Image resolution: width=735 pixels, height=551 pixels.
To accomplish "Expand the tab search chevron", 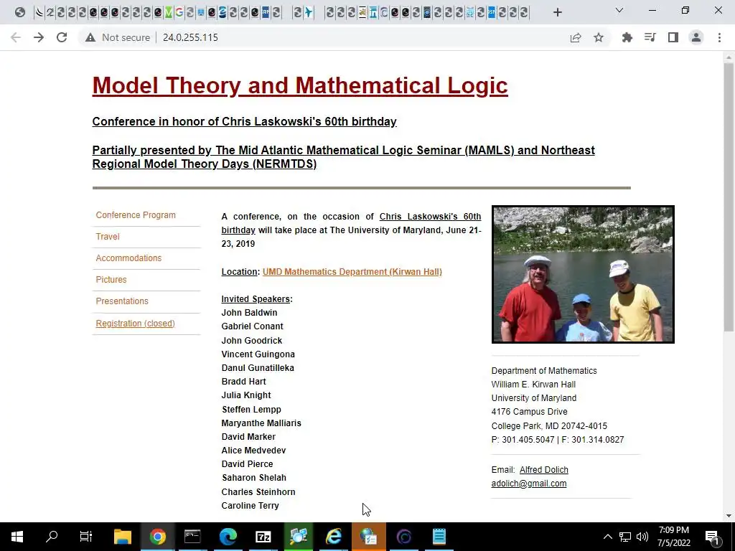I will click(x=619, y=10).
